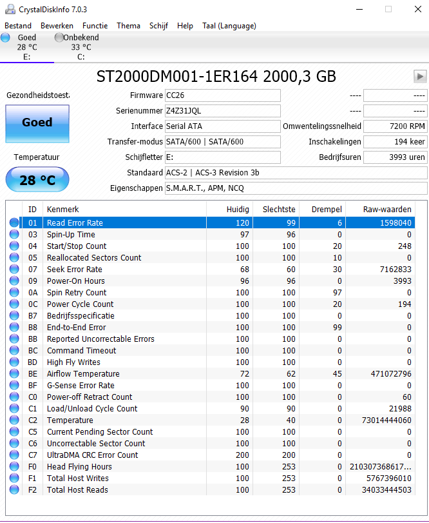
Task: Click status orb of Reallocated Sectors Count row
Action: [14, 257]
